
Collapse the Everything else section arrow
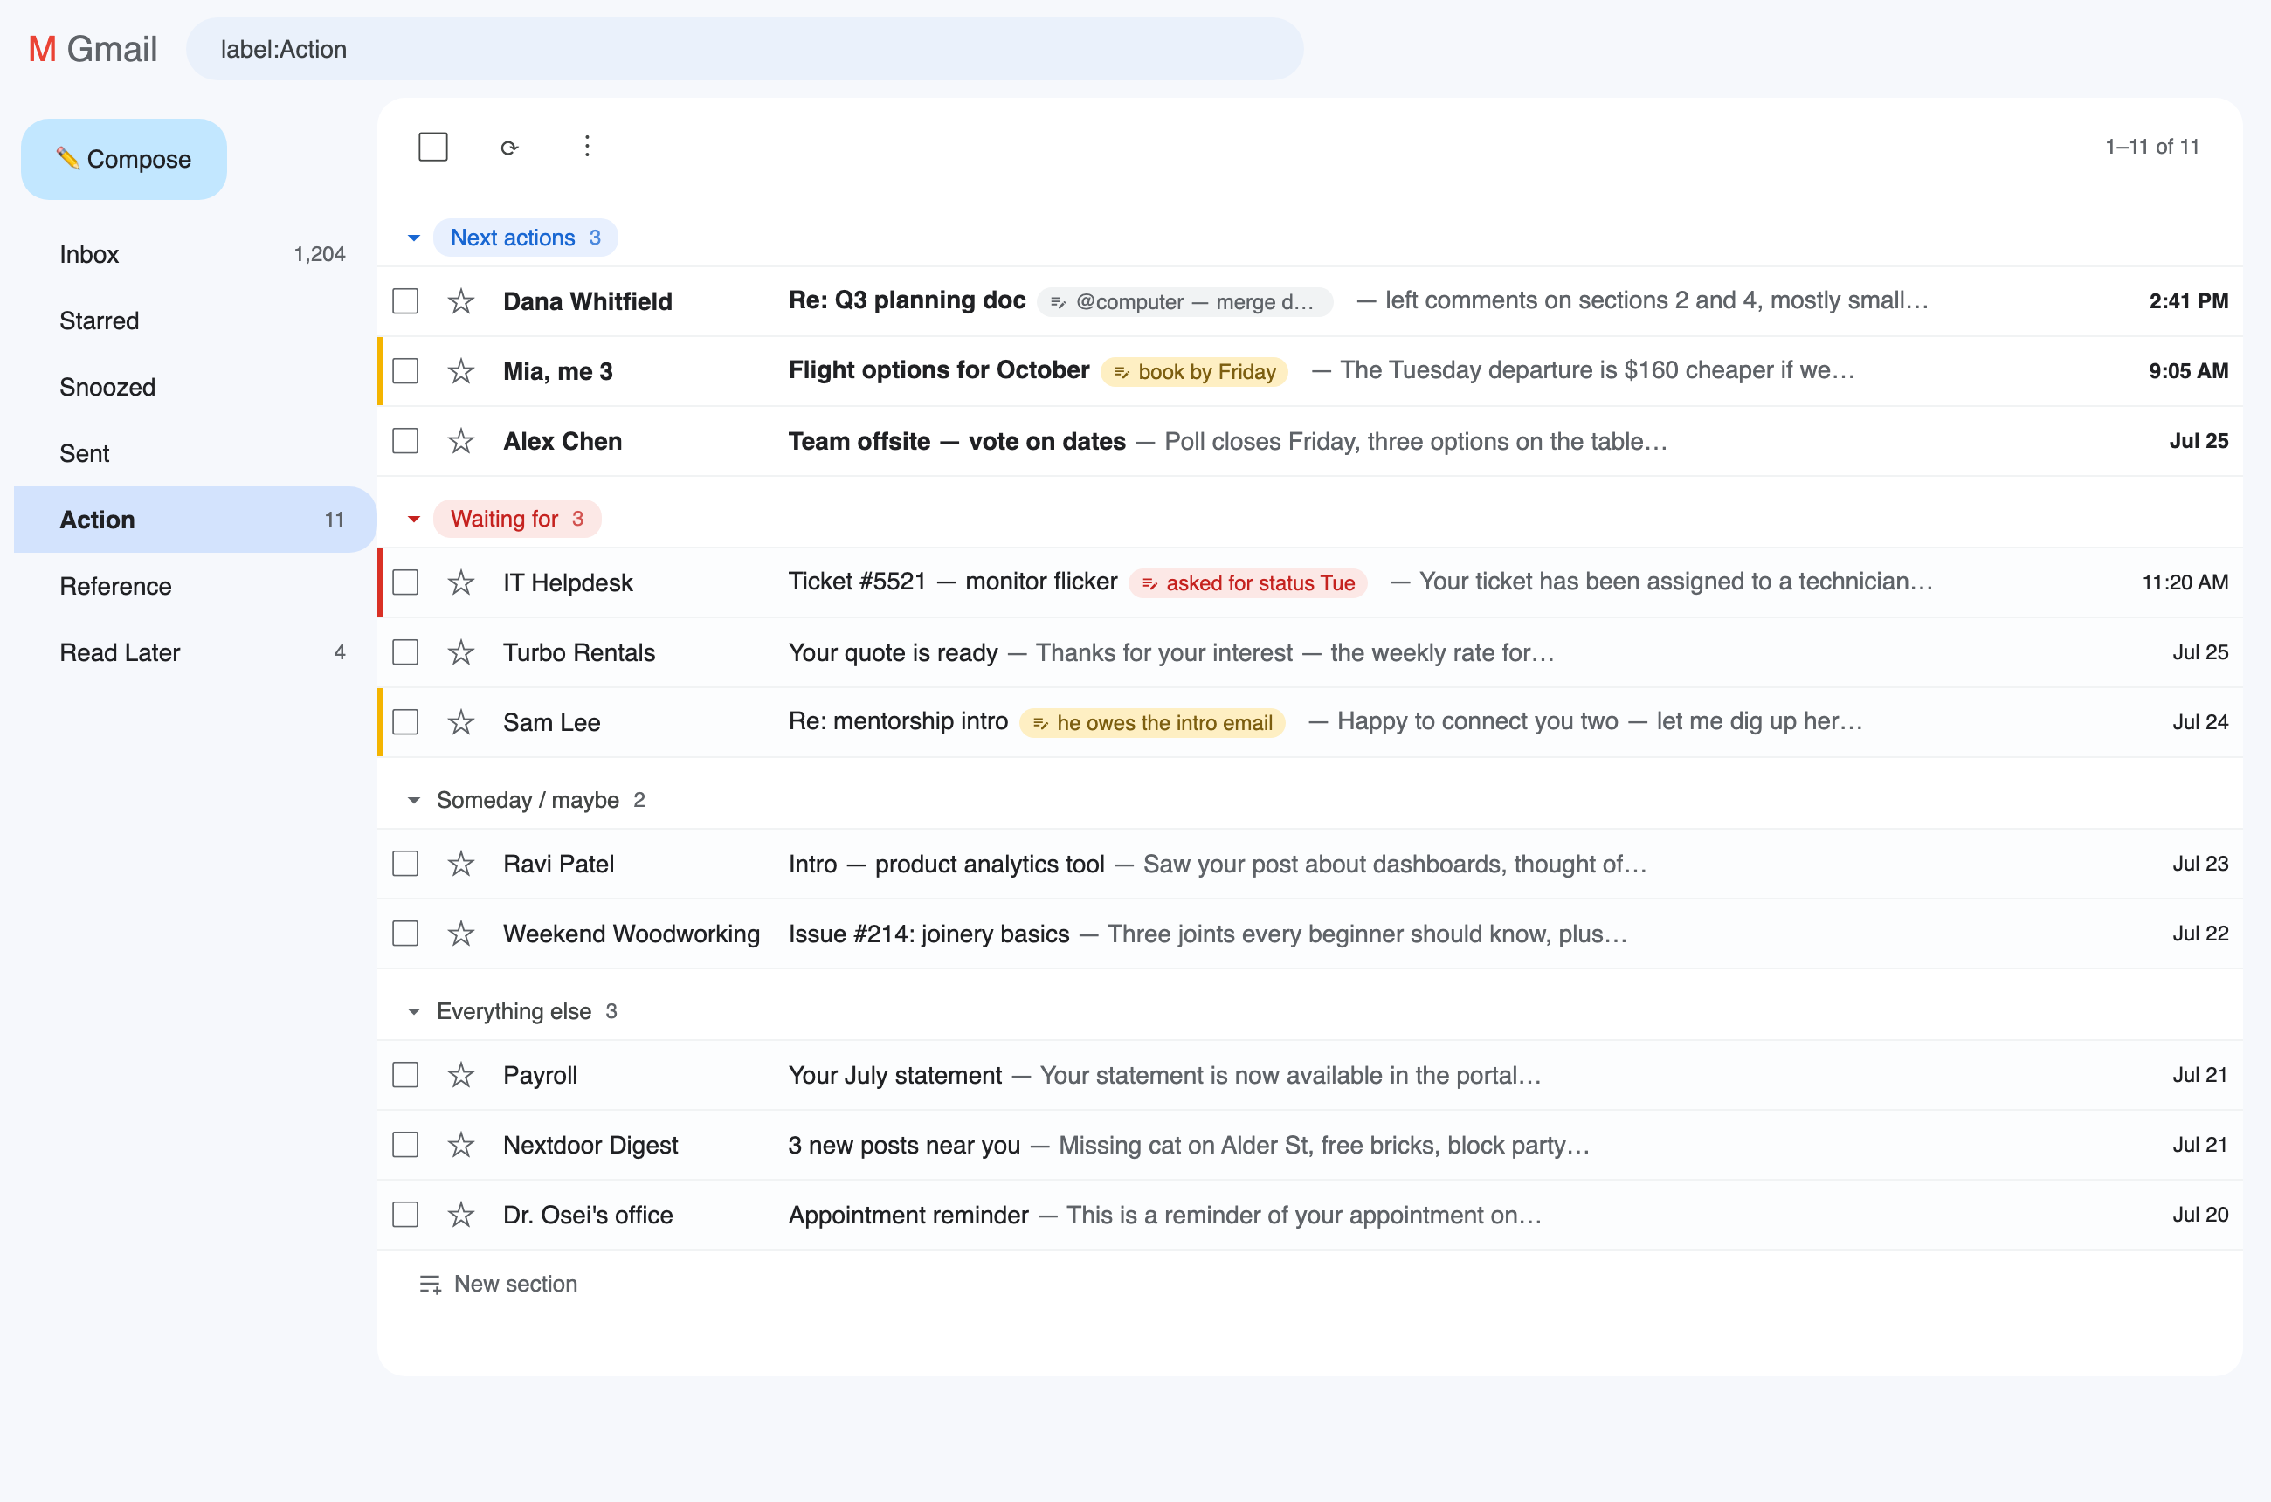[414, 1011]
